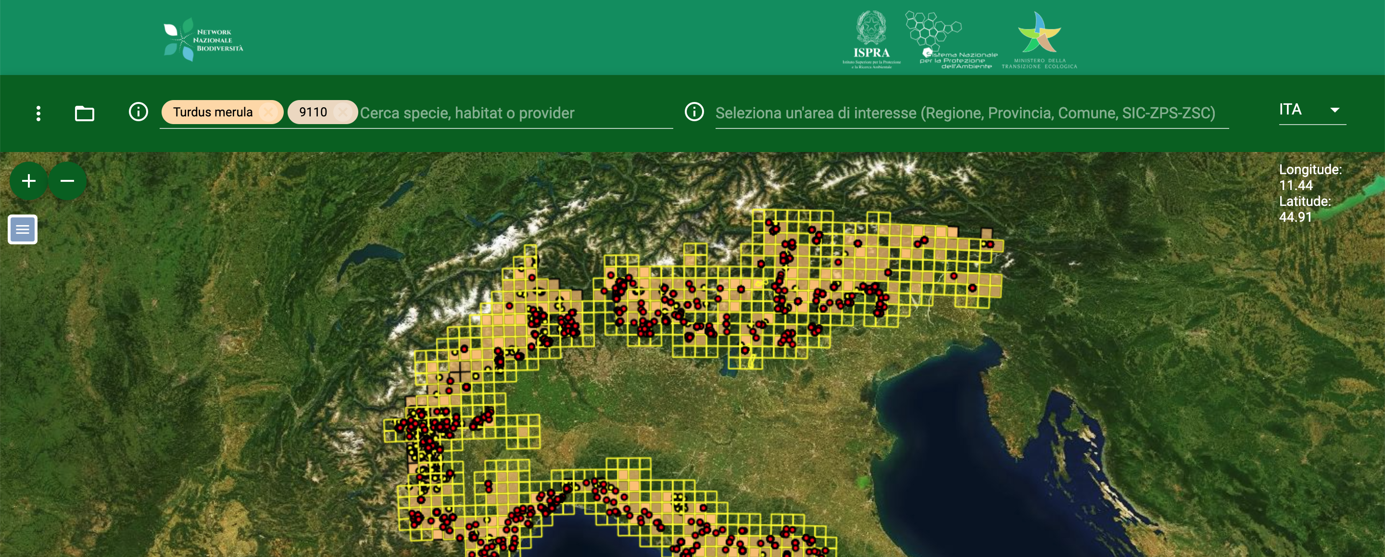Click the folder icon in toolbar

85,113
